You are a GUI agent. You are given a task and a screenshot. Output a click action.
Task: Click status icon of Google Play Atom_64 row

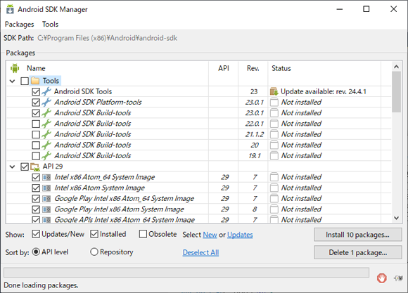[274, 198]
